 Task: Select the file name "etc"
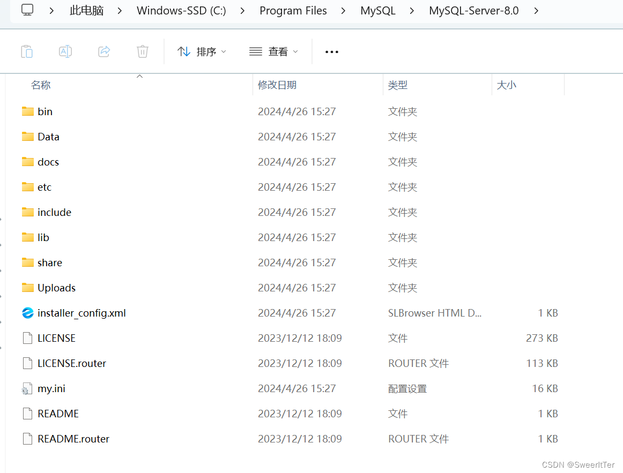tap(44, 187)
